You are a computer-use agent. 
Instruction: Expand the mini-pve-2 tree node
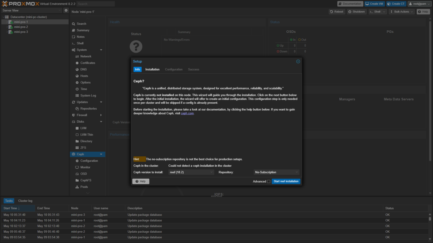7,27
